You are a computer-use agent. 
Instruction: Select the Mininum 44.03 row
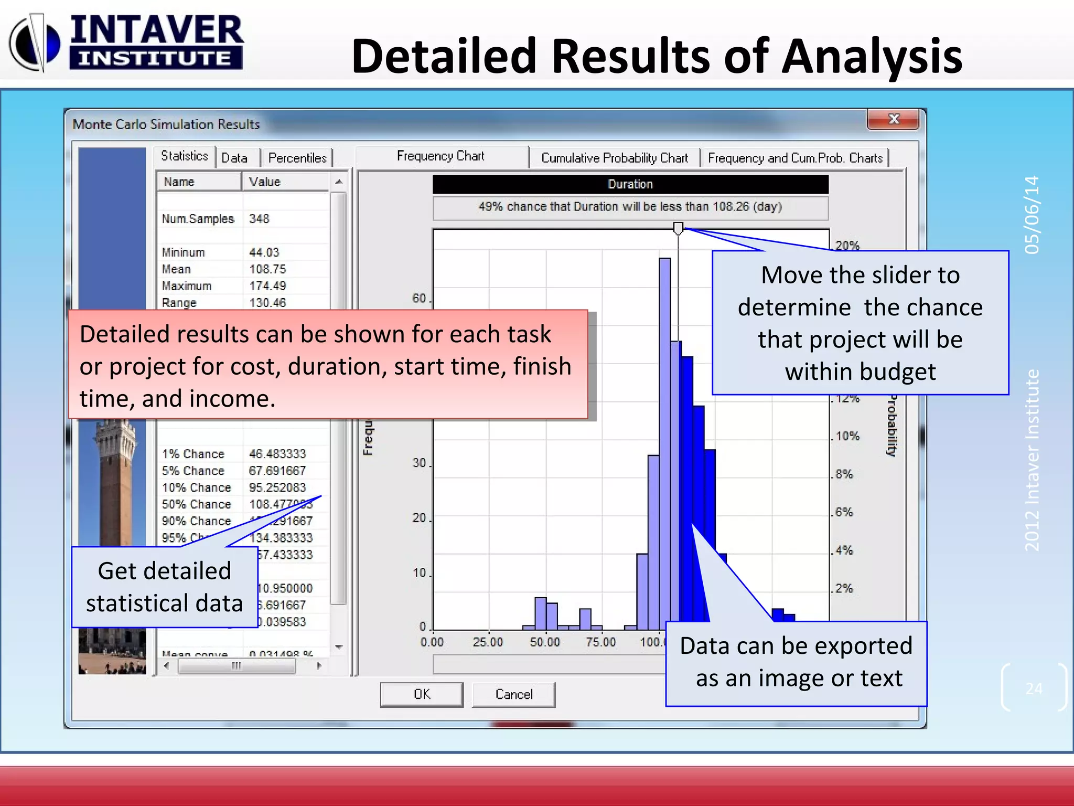(x=244, y=252)
